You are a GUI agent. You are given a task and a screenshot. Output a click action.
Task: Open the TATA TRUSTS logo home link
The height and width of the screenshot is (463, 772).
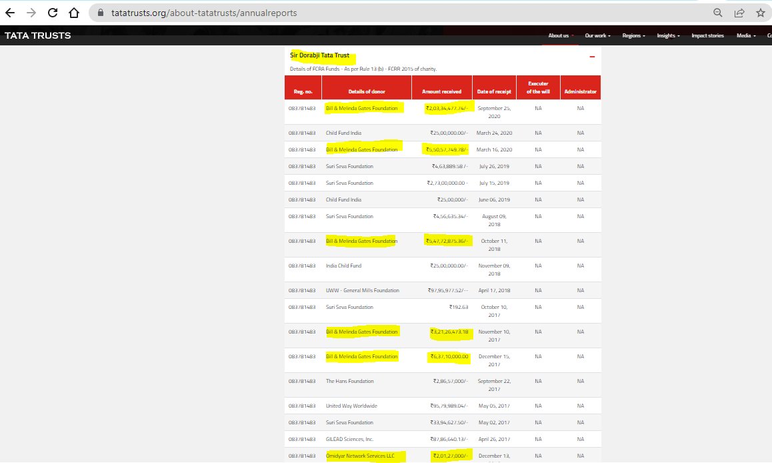tap(38, 35)
